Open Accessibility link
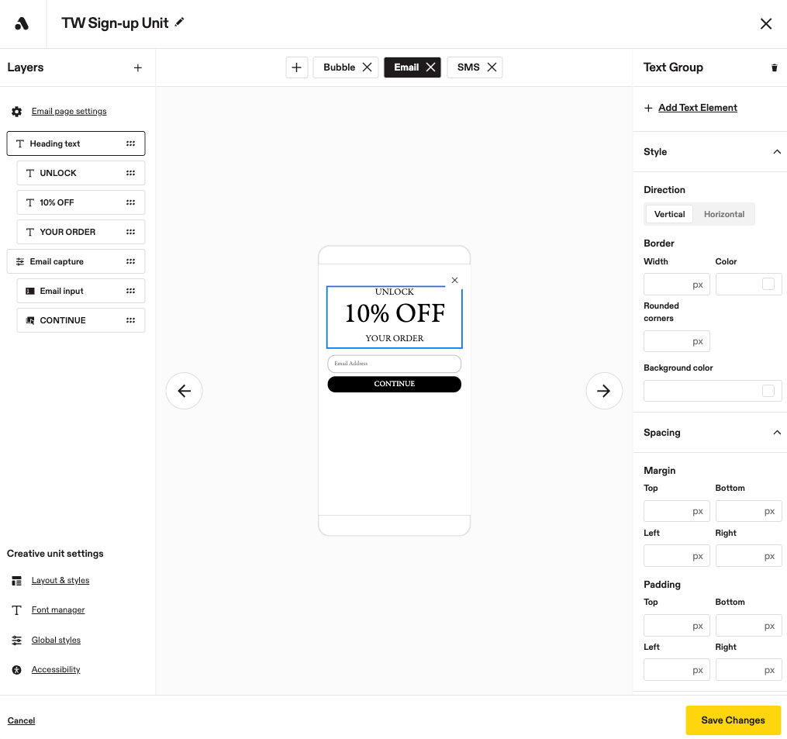Viewport: 787px width, 739px height. click(x=56, y=670)
